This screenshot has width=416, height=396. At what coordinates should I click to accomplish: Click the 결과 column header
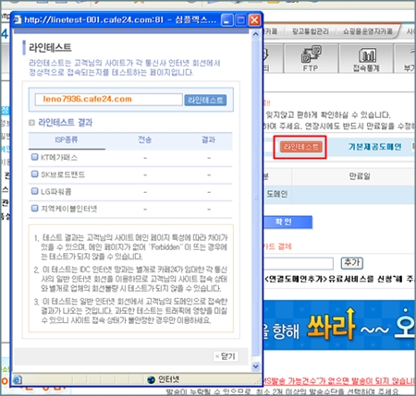(x=208, y=139)
